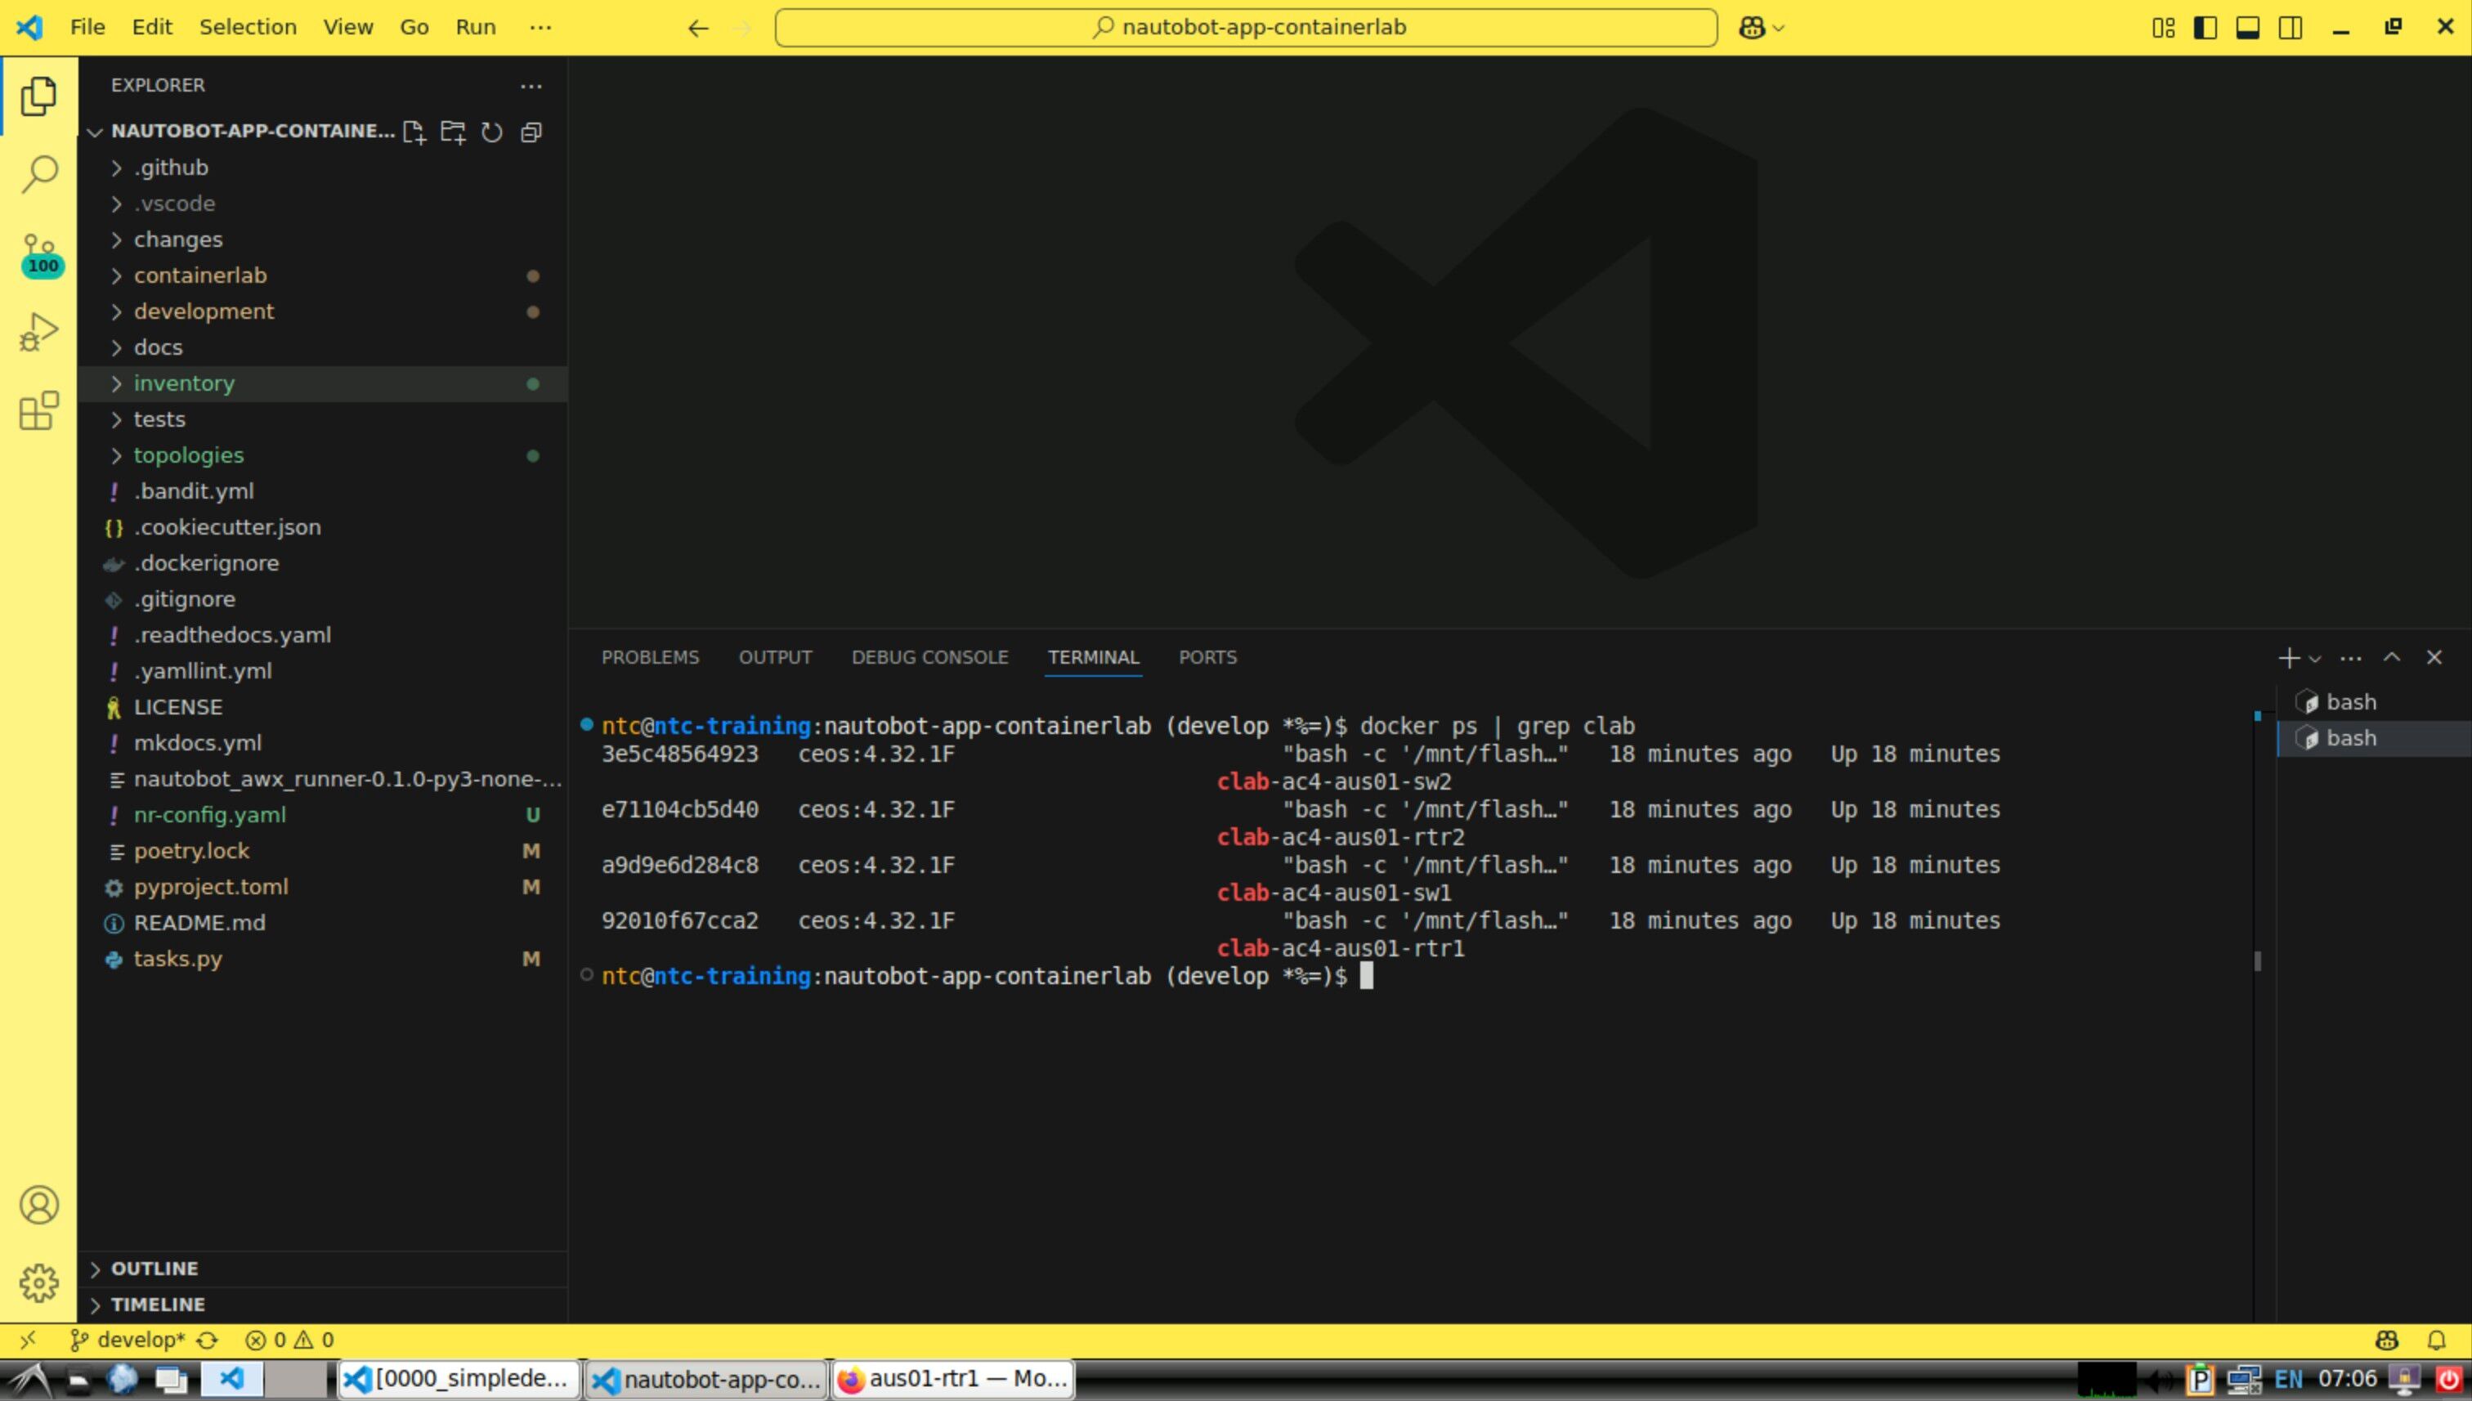
Task: Open the Extensions view
Action: (38, 411)
